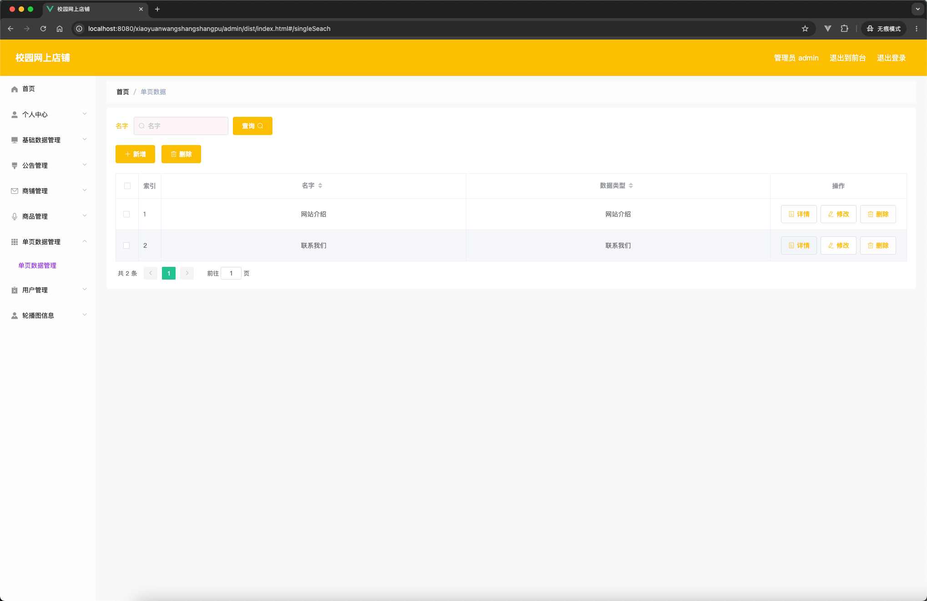
Task: Open 详情 for the 网站介绍 row
Action: coord(799,214)
